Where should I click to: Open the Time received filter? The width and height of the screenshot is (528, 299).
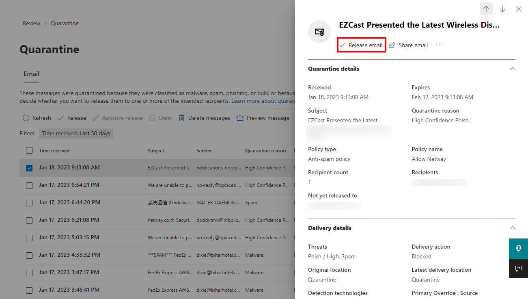(76, 133)
